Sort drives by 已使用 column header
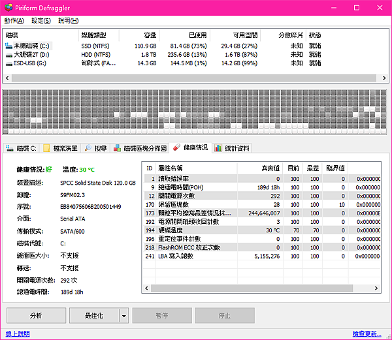392x340 pixels. coord(185,35)
